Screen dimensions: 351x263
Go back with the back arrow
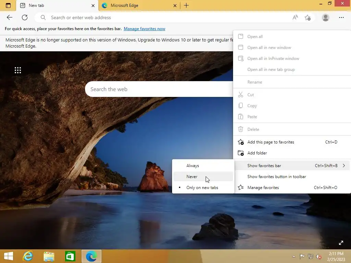click(9, 17)
